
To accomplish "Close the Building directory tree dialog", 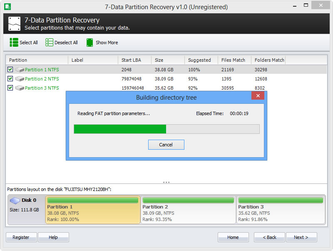I will tap(258, 96).
